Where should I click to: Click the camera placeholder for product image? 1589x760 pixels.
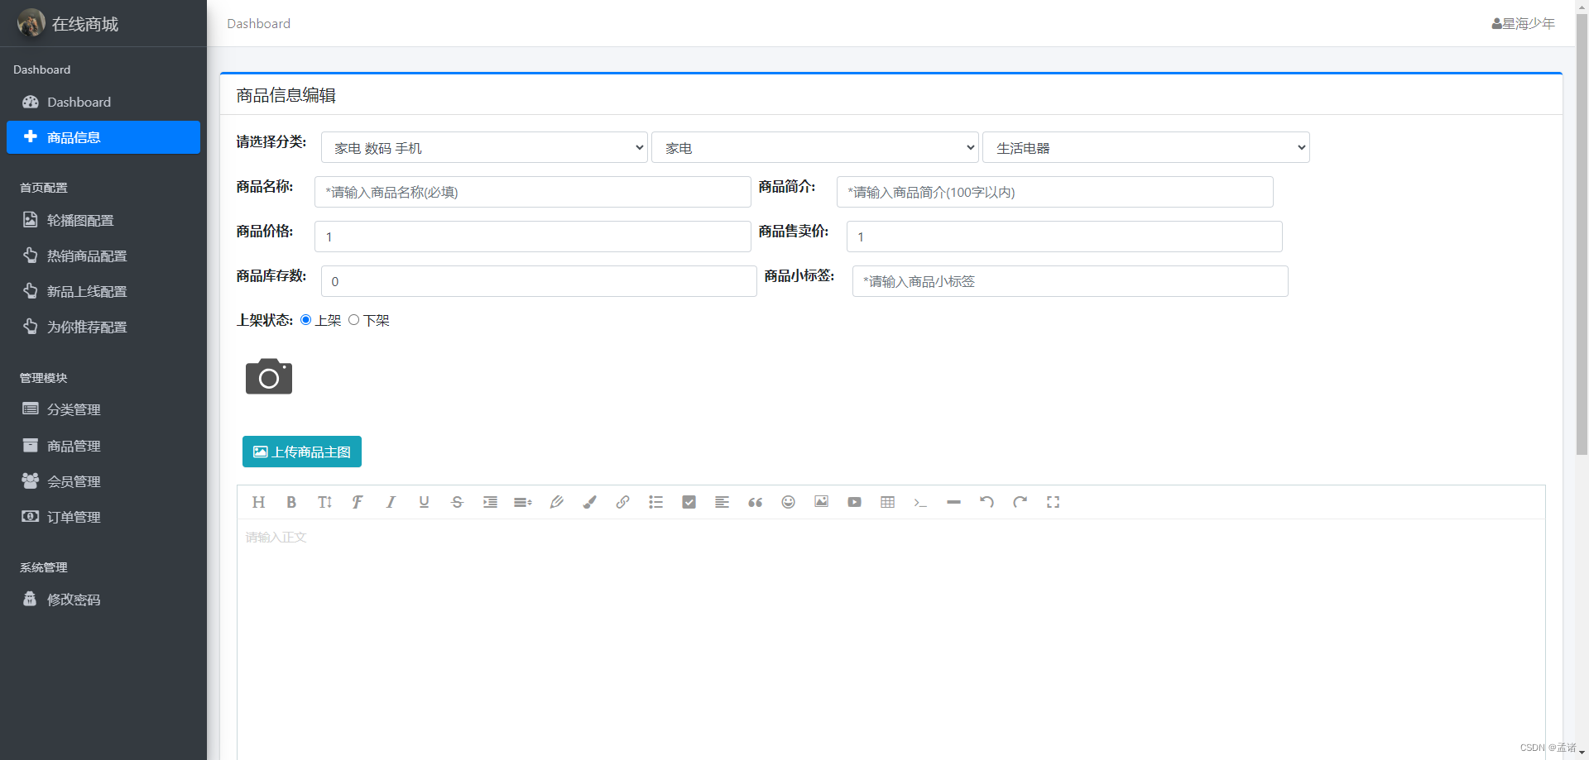tap(268, 376)
